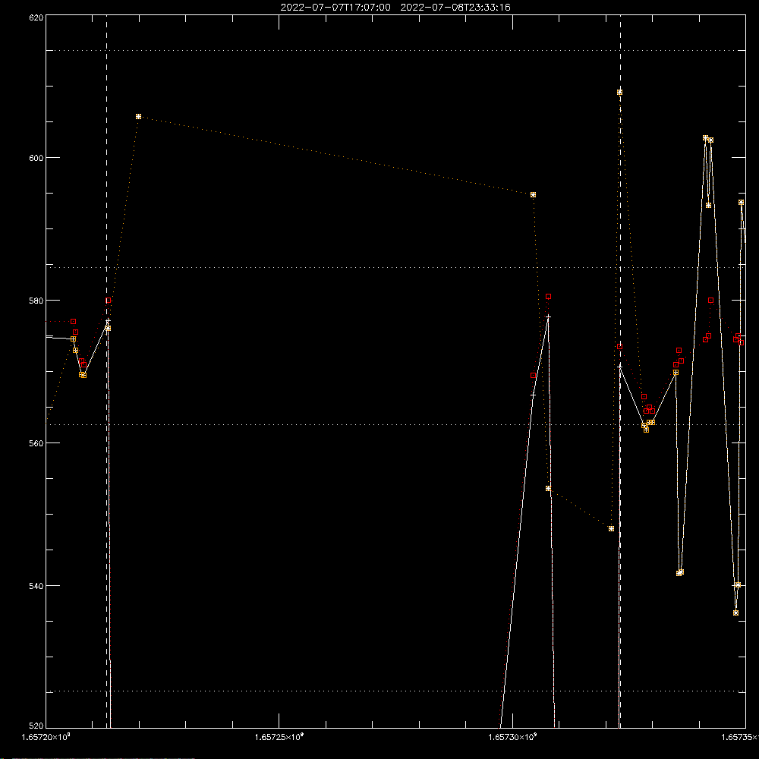Select the 620 y-axis label
This screenshot has width=759, height=759.
36,17
